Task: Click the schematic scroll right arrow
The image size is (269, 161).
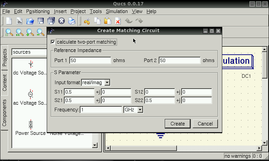Action: (x=259, y=148)
